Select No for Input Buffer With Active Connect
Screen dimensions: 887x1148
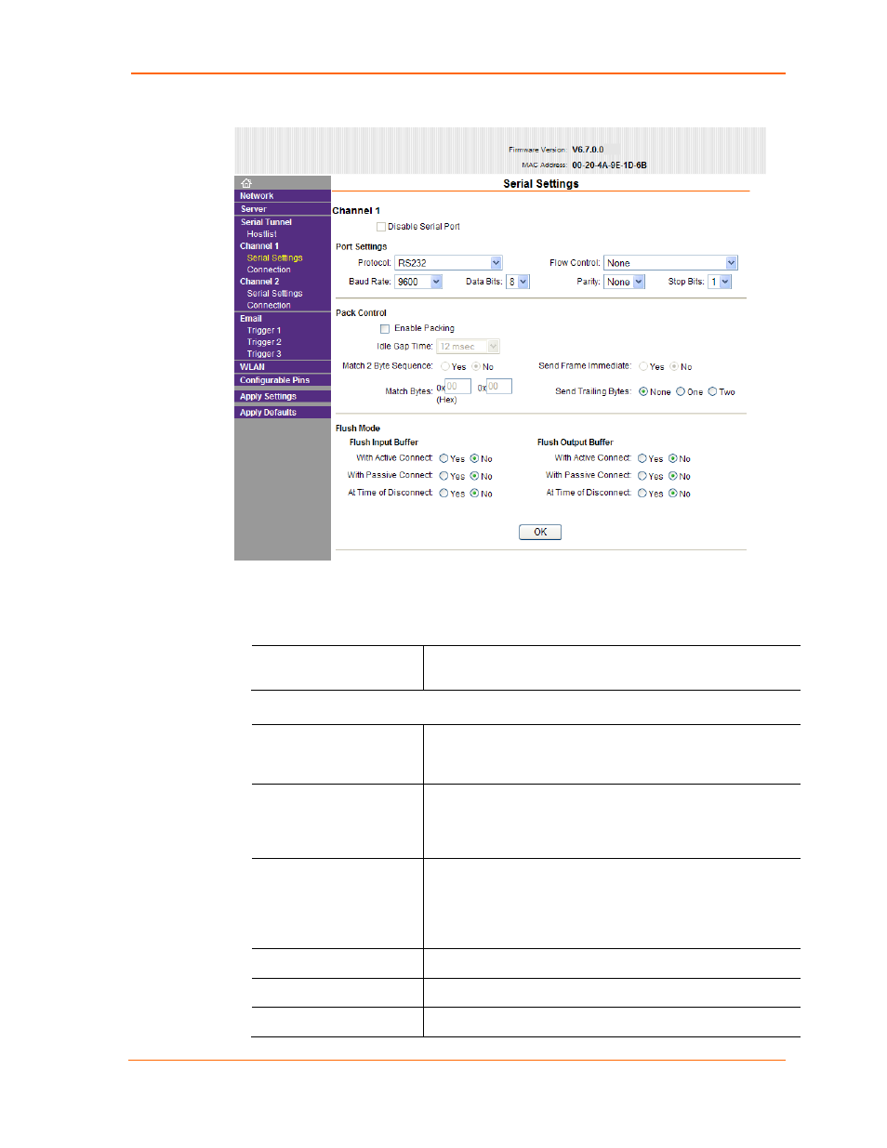[474, 459]
